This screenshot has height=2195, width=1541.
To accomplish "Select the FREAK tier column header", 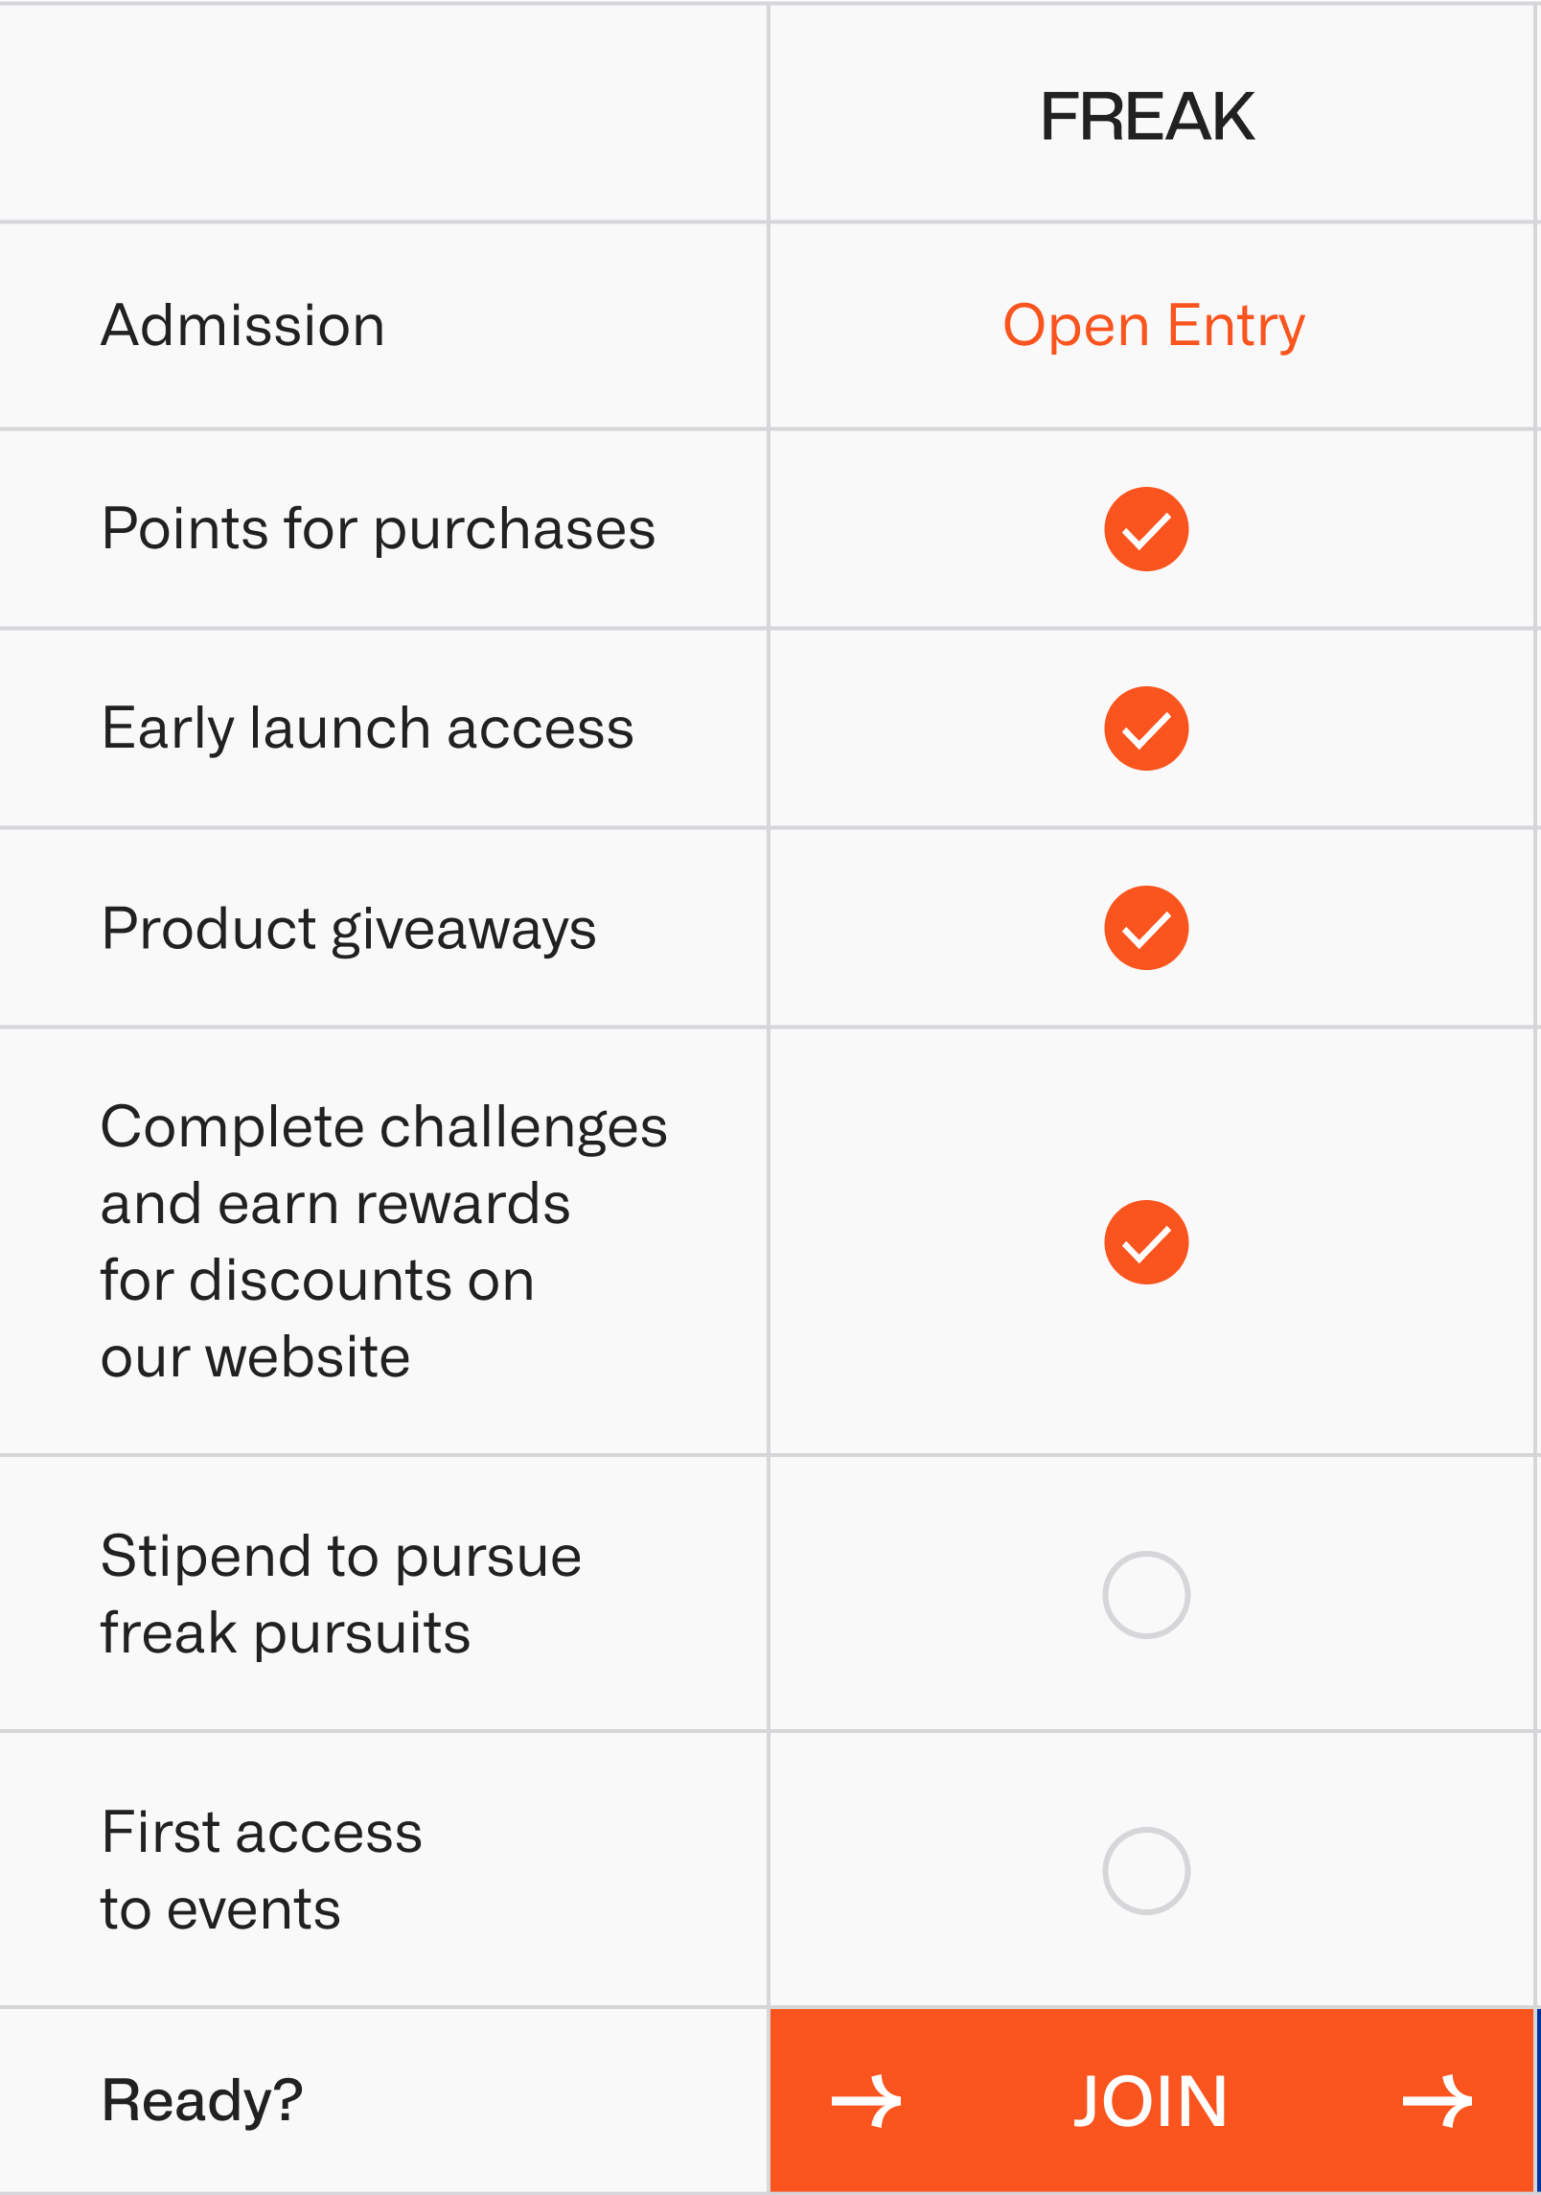I will [x=1148, y=116].
